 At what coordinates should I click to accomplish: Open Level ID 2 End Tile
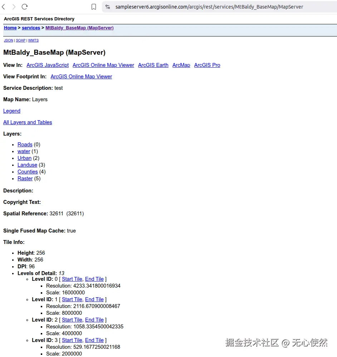coord(94,320)
